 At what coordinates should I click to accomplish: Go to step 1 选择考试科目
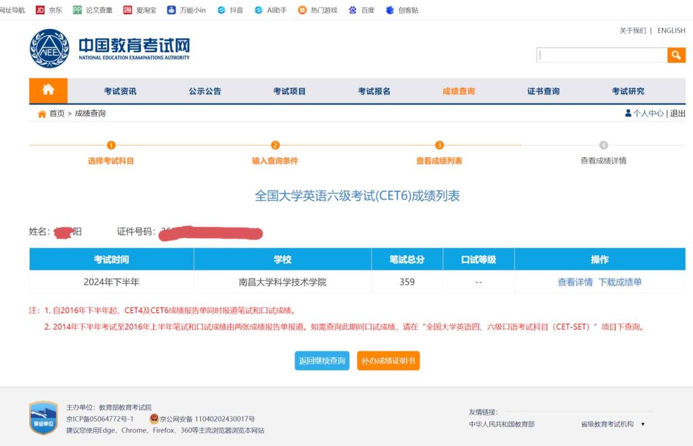111,161
